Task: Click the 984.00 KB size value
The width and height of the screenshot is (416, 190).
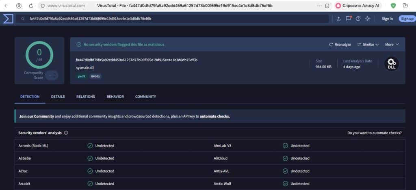Action: click(323, 67)
